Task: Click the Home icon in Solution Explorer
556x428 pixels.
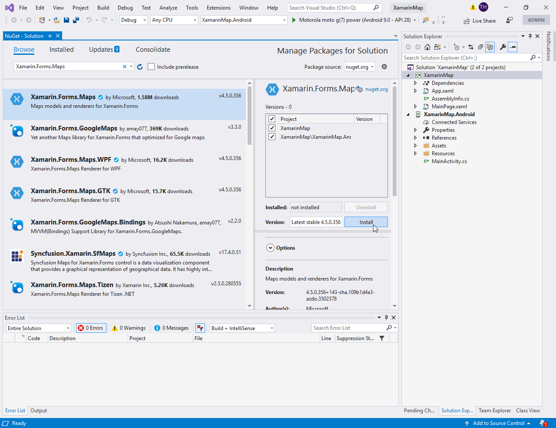Action: pyautogui.click(x=427, y=47)
